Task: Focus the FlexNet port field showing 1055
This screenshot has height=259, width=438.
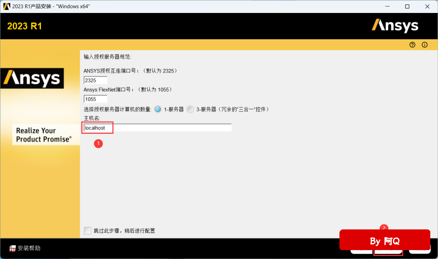Action: click(x=95, y=99)
